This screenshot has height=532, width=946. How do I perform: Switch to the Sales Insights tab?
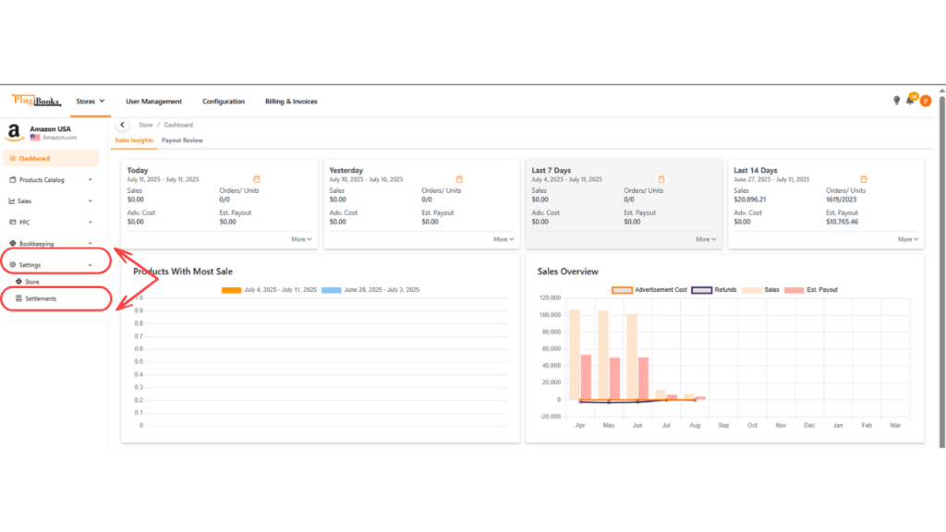coord(134,140)
